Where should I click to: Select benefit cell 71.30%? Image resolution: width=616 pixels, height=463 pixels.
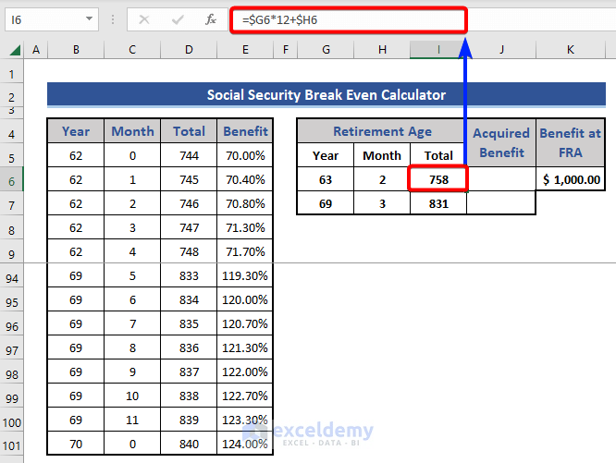pyautogui.click(x=245, y=227)
